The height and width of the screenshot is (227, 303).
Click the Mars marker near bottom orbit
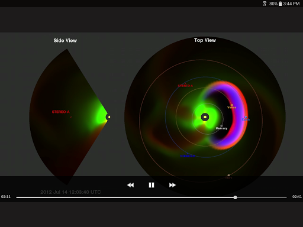click(x=228, y=175)
